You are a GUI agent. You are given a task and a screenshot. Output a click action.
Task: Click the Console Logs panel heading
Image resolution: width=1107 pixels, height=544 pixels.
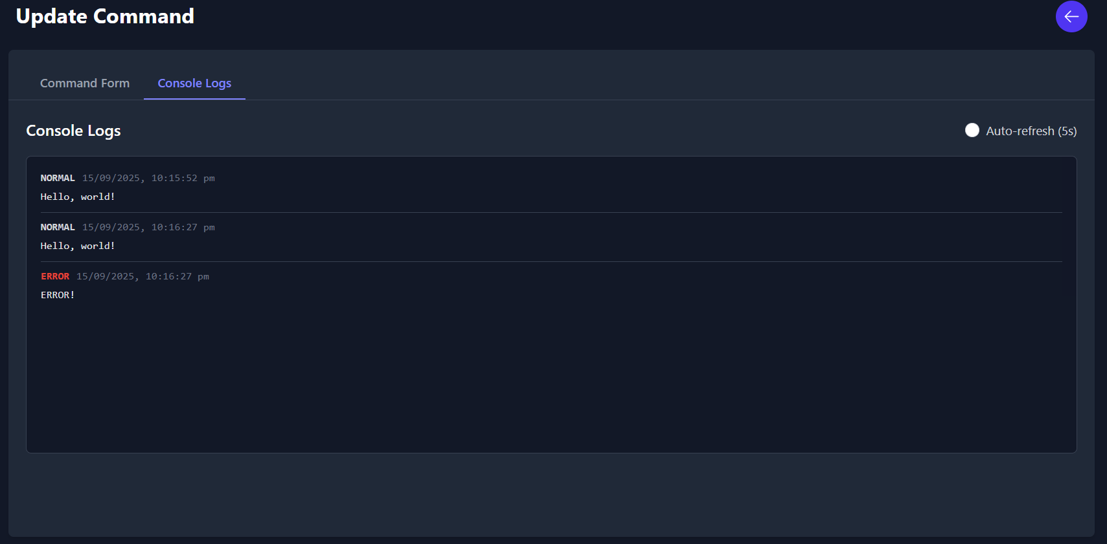[x=73, y=130]
